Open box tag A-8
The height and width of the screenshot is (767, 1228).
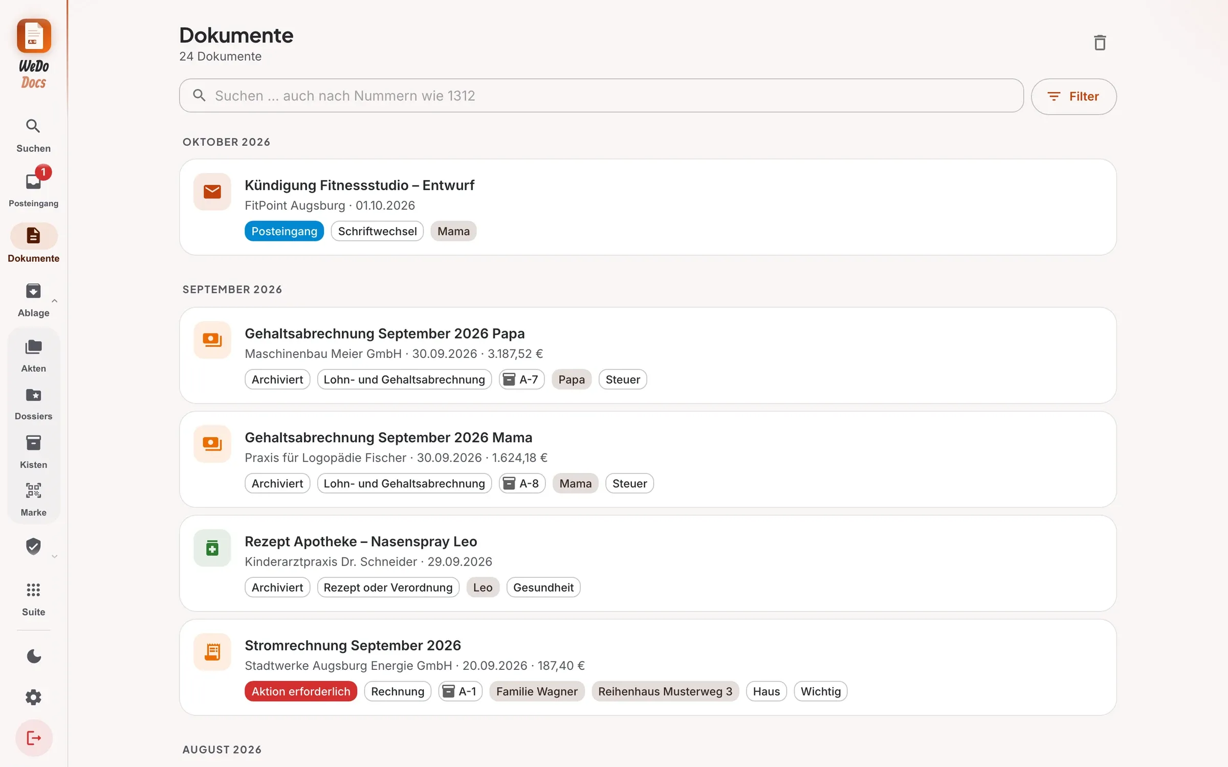pos(522,483)
